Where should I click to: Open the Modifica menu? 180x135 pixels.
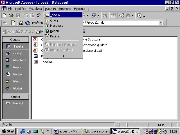pyautogui.click(x=21, y=9)
